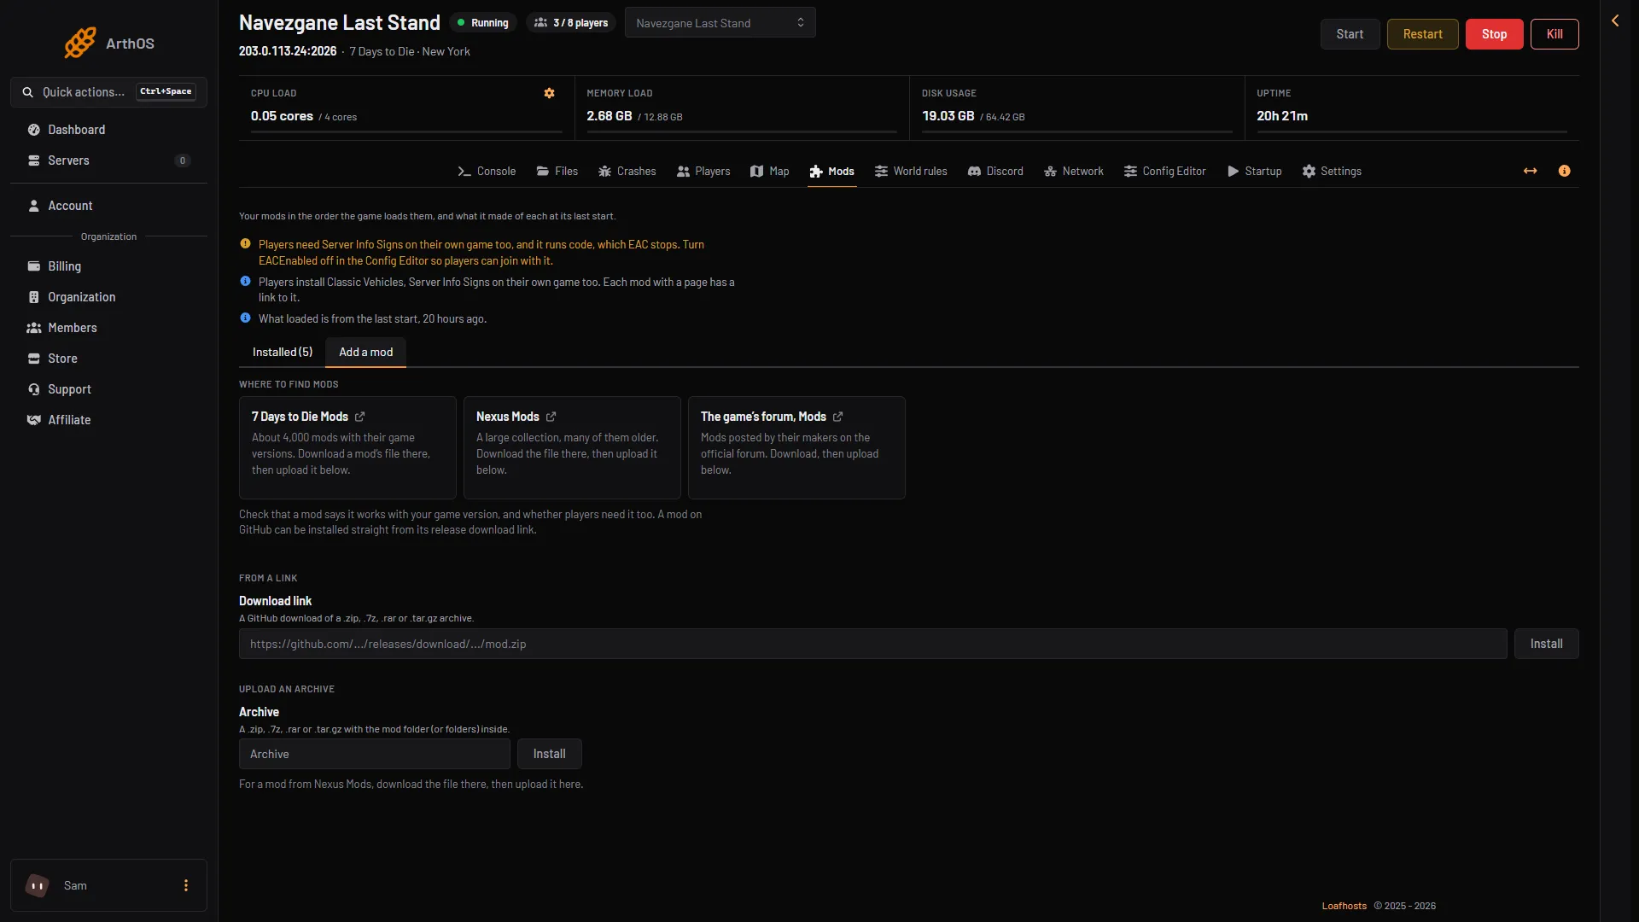The width and height of the screenshot is (1639, 922).
Task: Open Network tab
Action: [x=1074, y=172]
